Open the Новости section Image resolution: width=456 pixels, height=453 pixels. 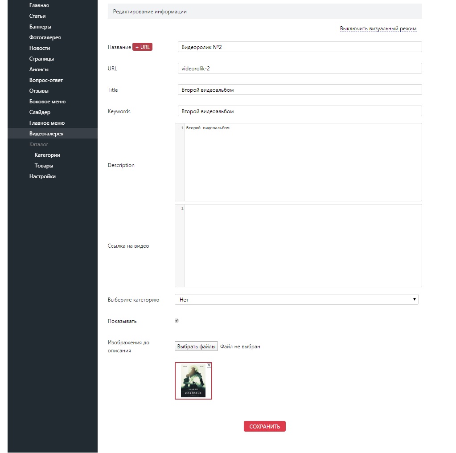point(40,48)
